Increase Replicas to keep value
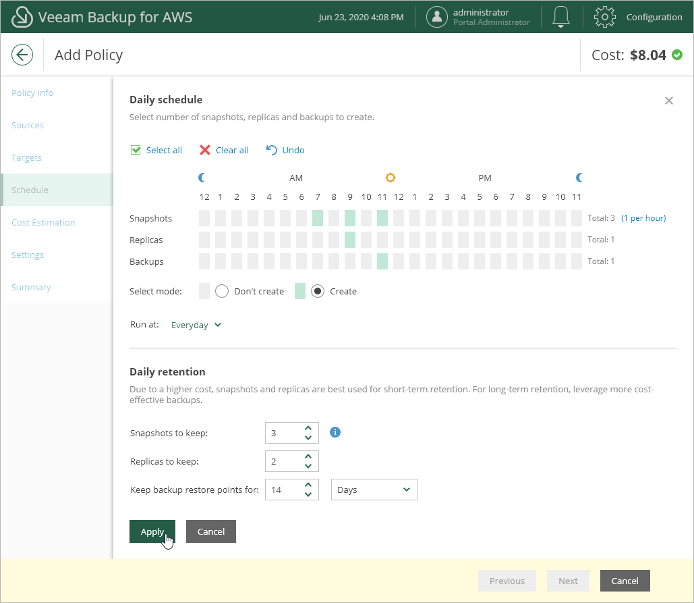Screen dimensions: 694x603 [x=308, y=456]
